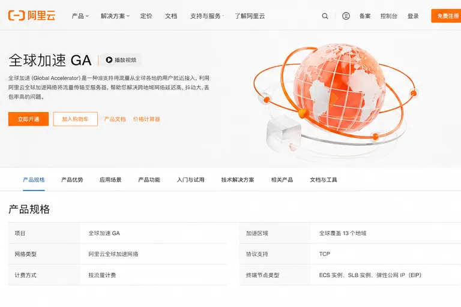Play the 播放视频 video button
Screen dimensions: 461x307
click(121, 60)
